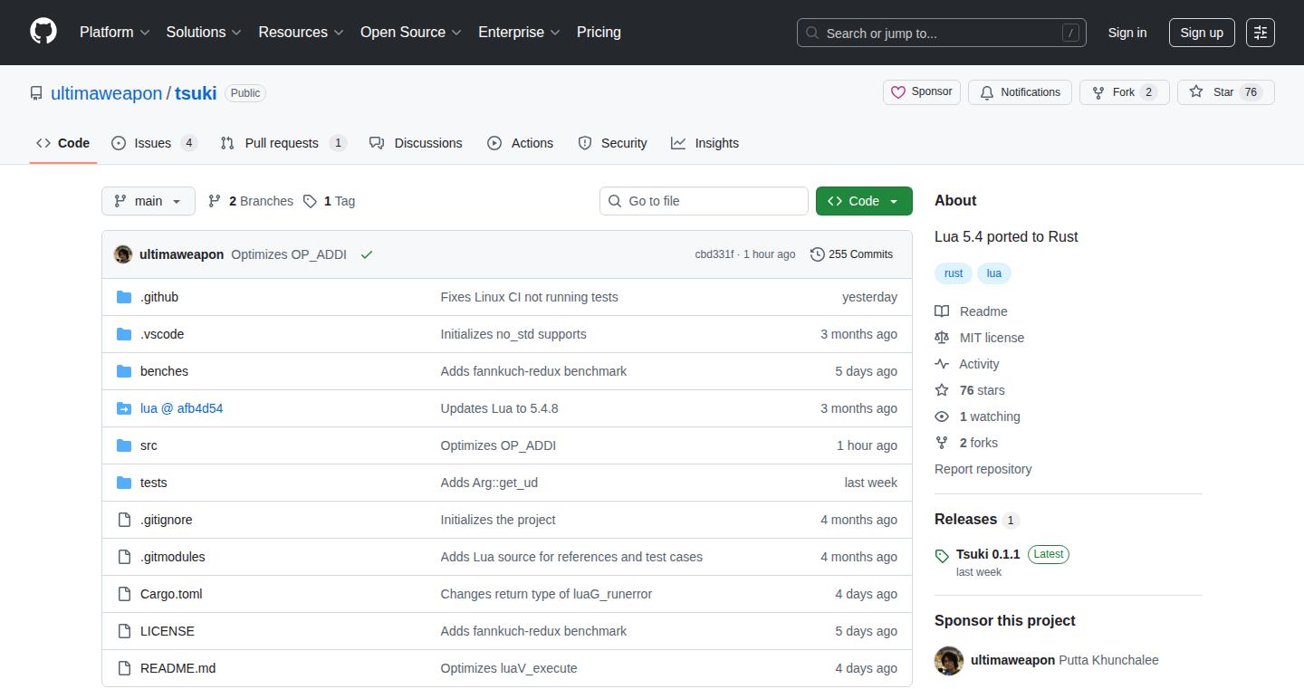The image size is (1304, 689).
Task: Click the .gitmodules file icon
Action: point(124,557)
